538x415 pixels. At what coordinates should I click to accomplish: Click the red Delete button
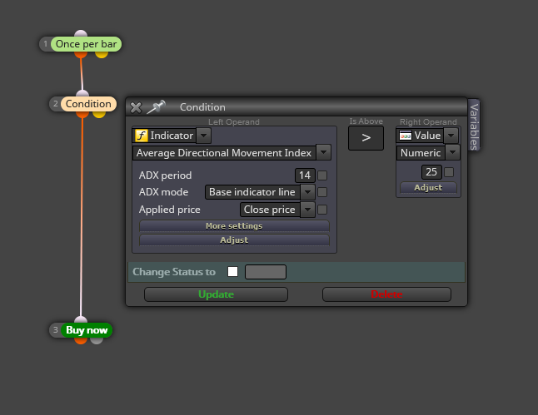386,294
